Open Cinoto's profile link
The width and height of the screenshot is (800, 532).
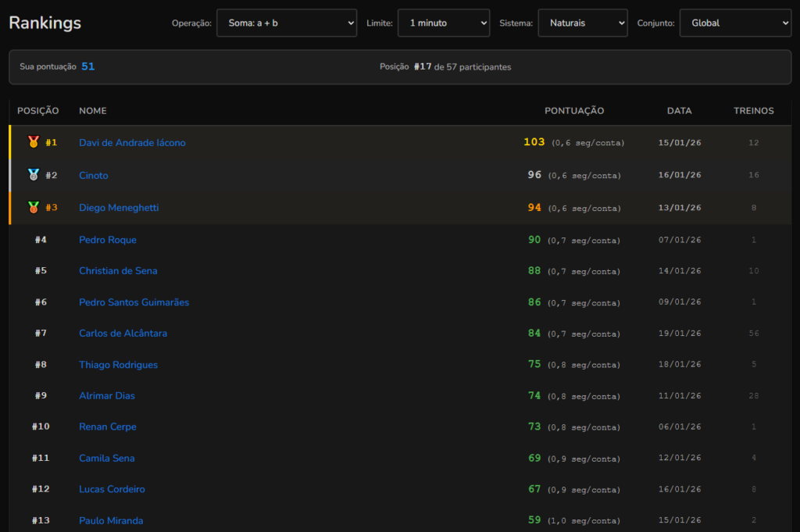pyautogui.click(x=94, y=176)
